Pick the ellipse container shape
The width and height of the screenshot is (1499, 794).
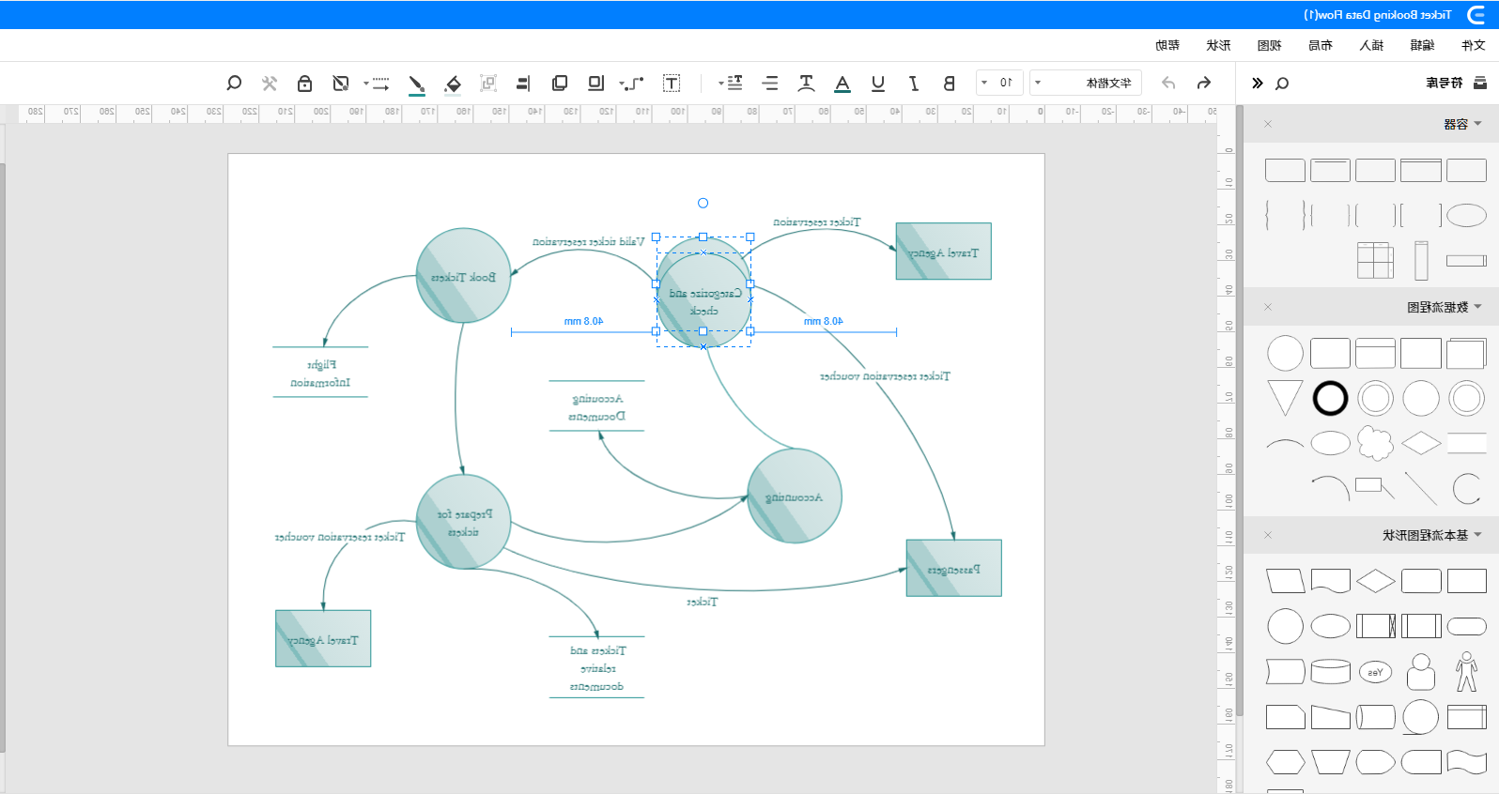tap(1466, 215)
